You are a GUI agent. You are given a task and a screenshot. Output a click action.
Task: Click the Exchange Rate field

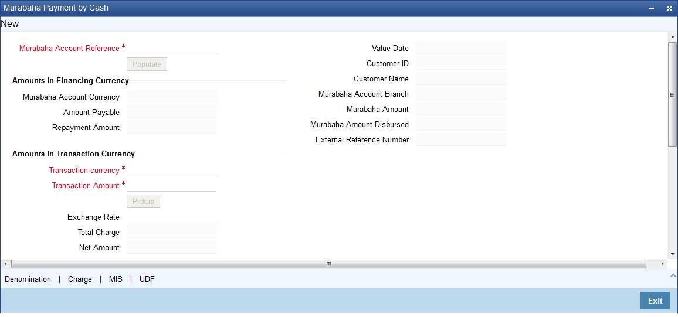tap(172, 217)
